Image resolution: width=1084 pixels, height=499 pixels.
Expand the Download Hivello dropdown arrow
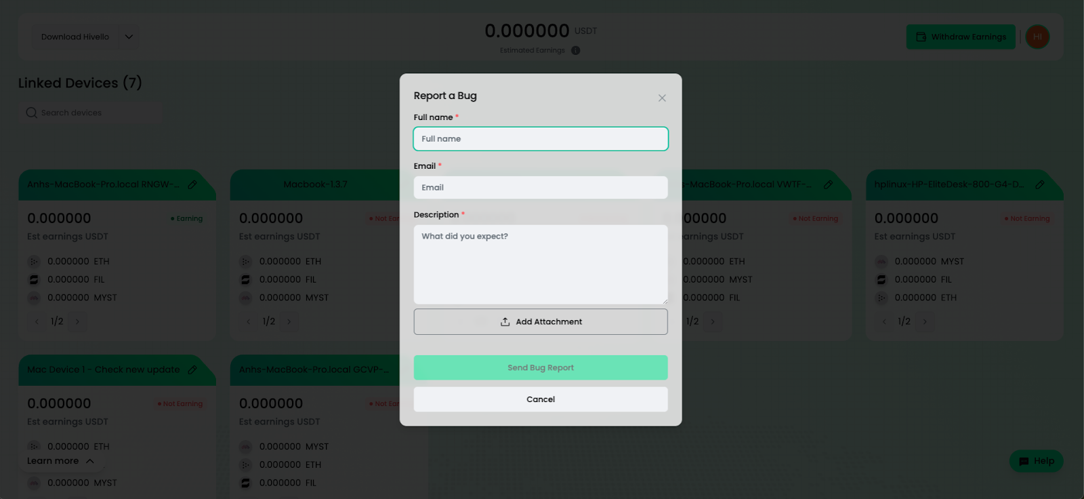129,37
